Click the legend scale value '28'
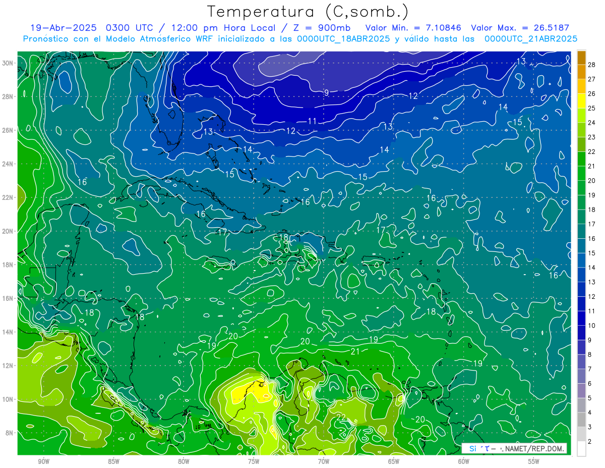 click(x=592, y=65)
